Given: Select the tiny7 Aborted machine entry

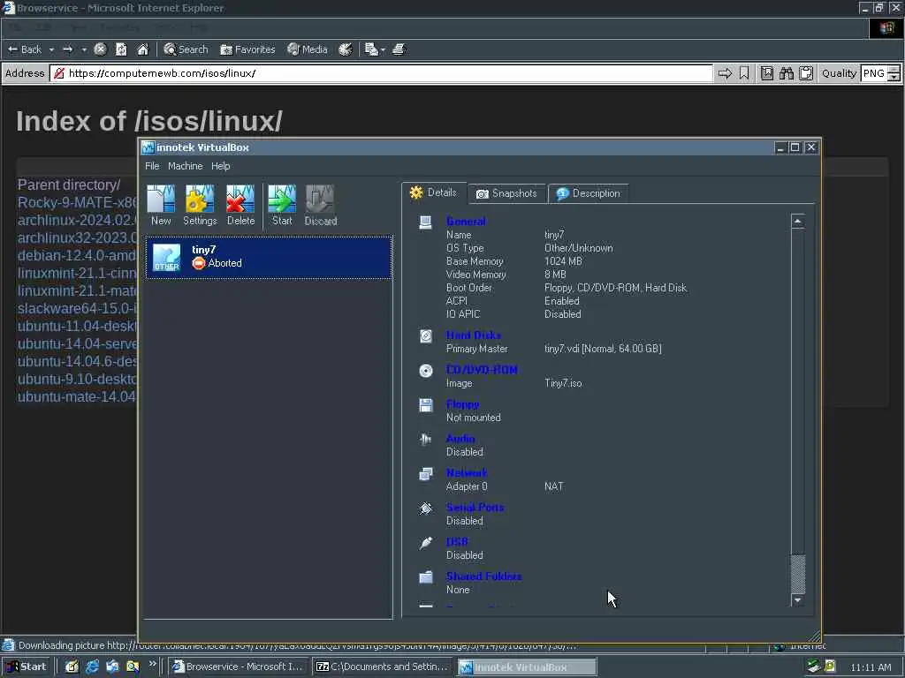Looking at the screenshot, I should pyautogui.click(x=269, y=257).
